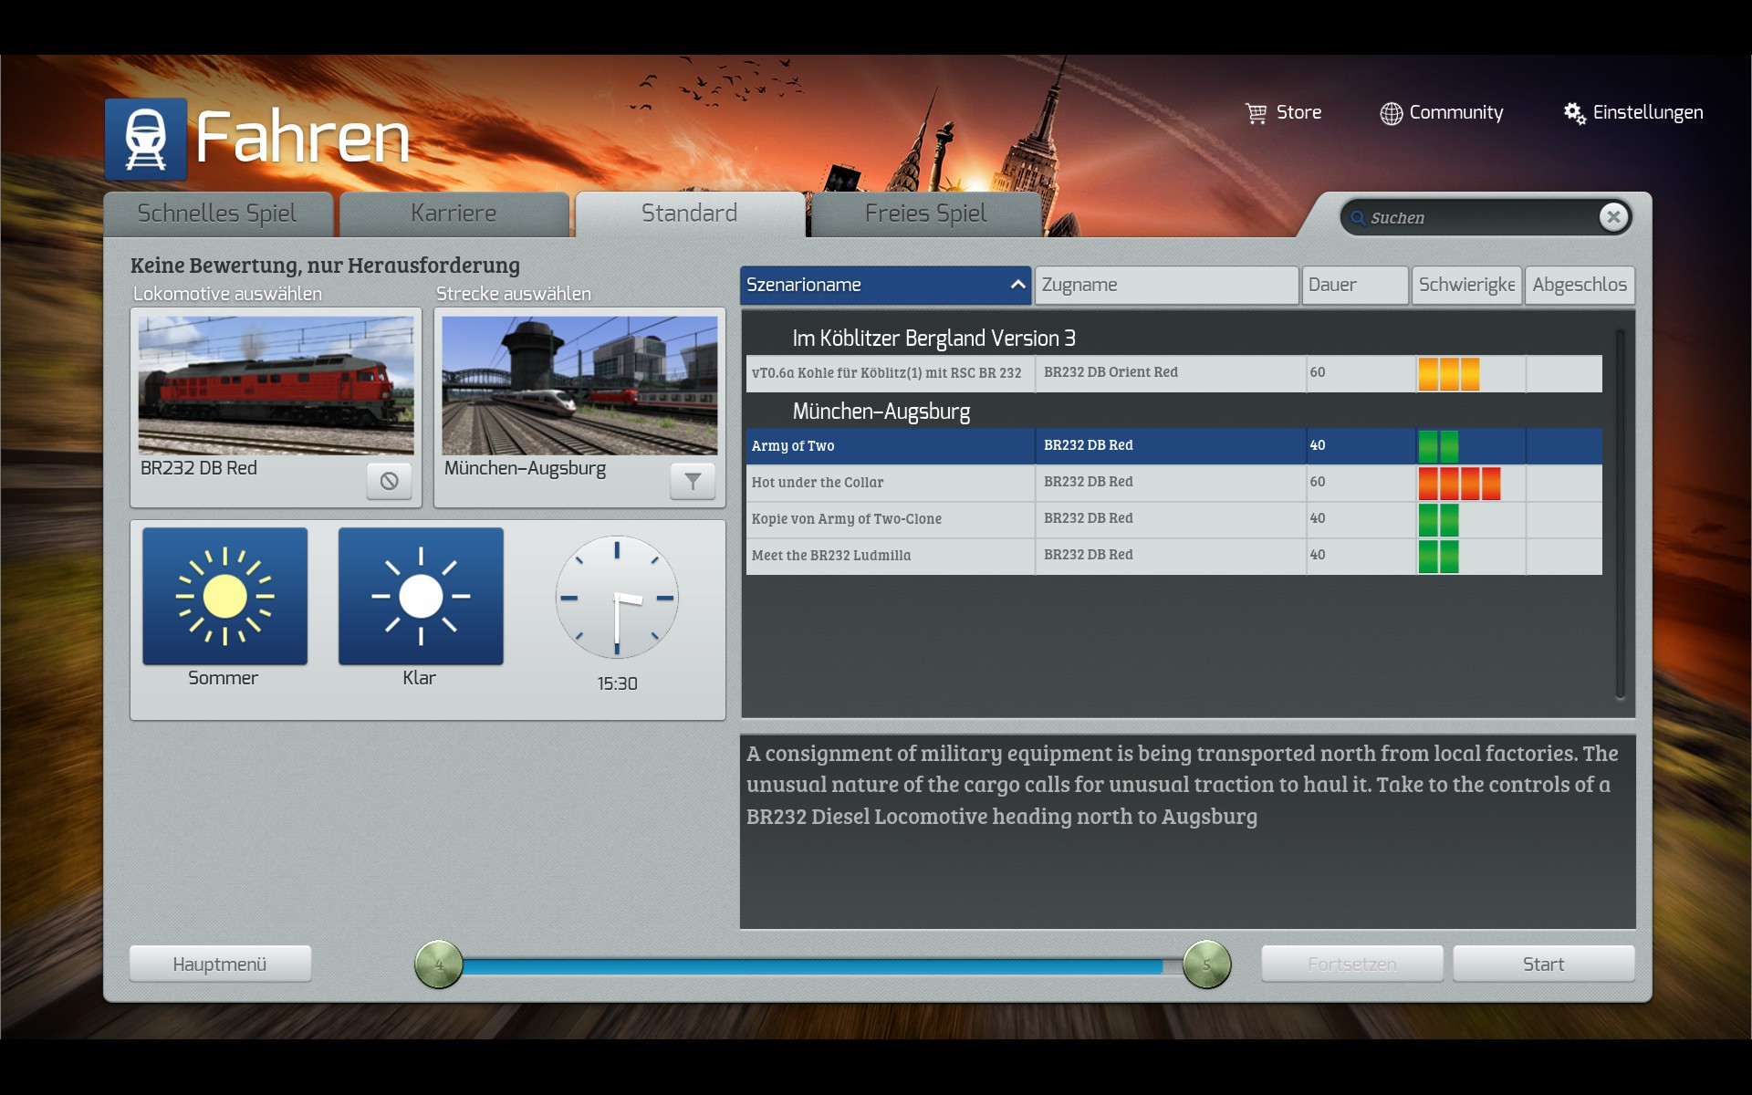Click the clear locomotive selection icon

[x=389, y=481]
